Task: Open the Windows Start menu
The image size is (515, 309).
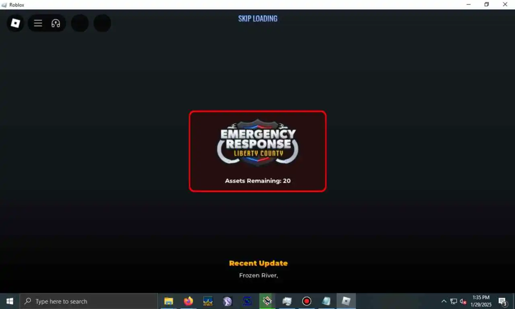Action: coord(10,301)
